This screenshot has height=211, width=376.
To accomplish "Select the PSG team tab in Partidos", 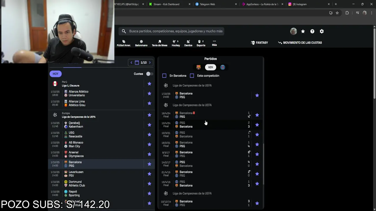I will click(x=223, y=67).
